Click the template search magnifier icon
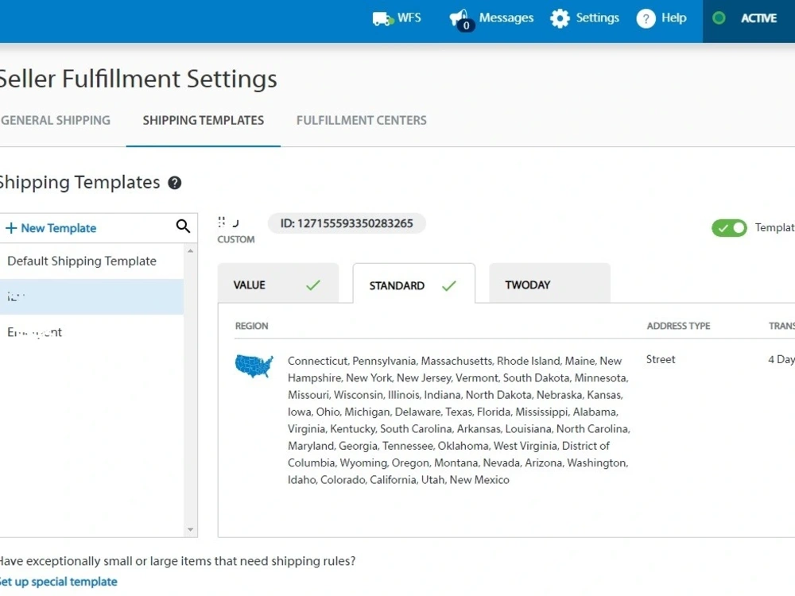The image size is (795, 596). point(183,226)
